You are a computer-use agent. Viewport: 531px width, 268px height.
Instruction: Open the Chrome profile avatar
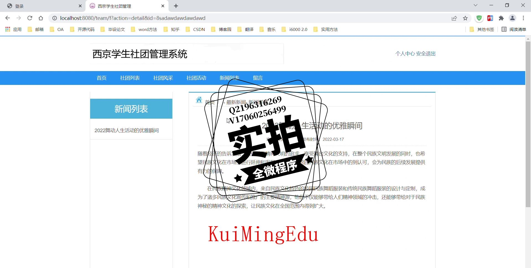[x=512, y=18]
